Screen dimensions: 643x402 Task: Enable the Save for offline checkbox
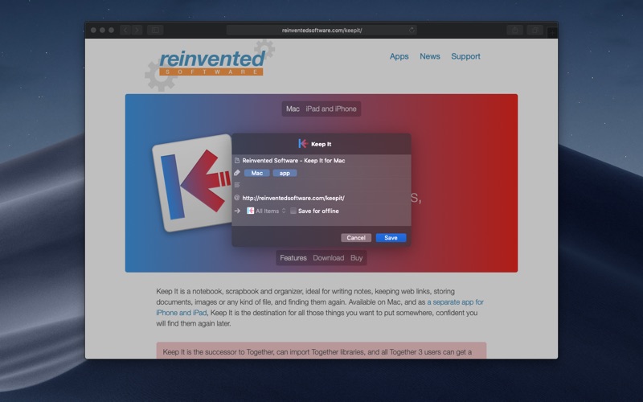[x=293, y=211]
